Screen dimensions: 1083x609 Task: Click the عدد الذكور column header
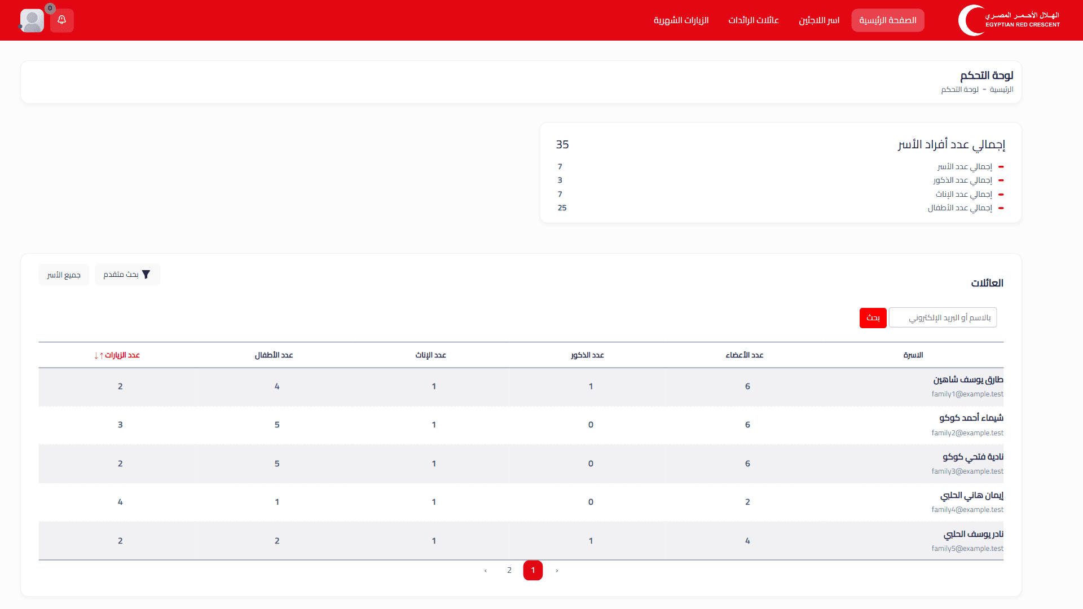click(588, 355)
